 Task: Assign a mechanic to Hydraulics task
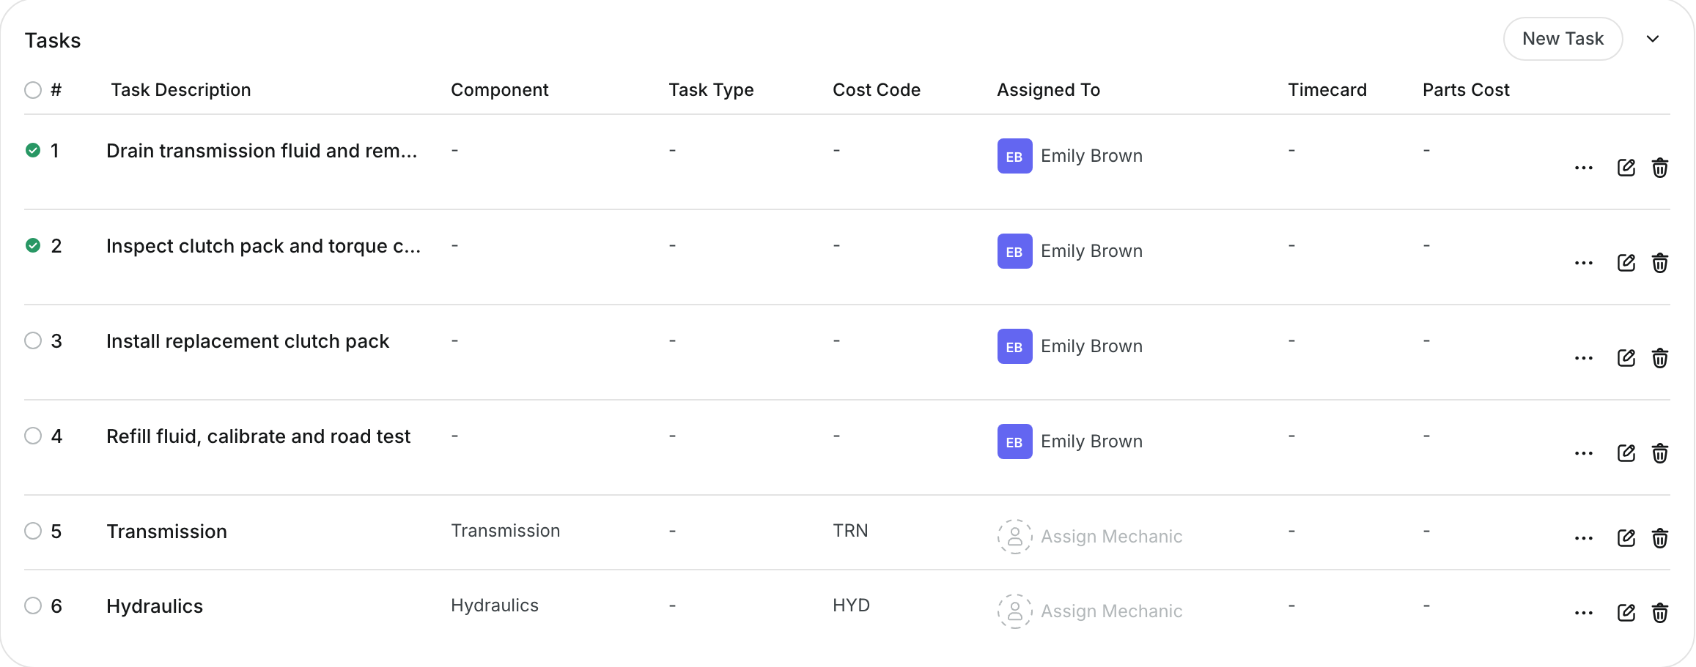click(x=1090, y=611)
